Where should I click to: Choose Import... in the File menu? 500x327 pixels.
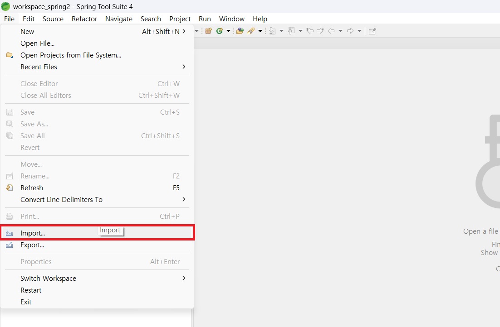tap(97, 233)
